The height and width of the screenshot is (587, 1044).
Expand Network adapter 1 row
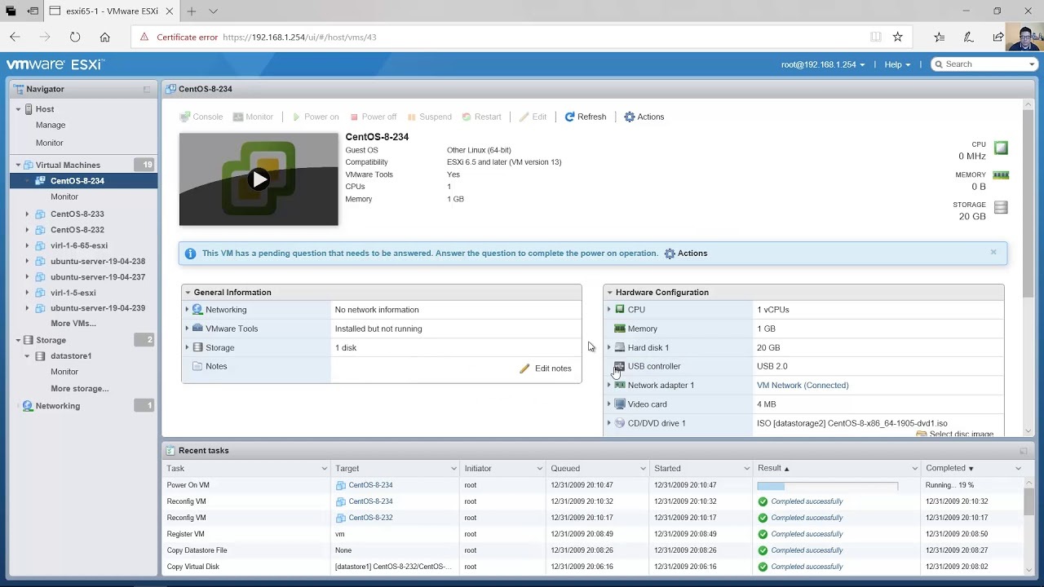click(x=608, y=385)
